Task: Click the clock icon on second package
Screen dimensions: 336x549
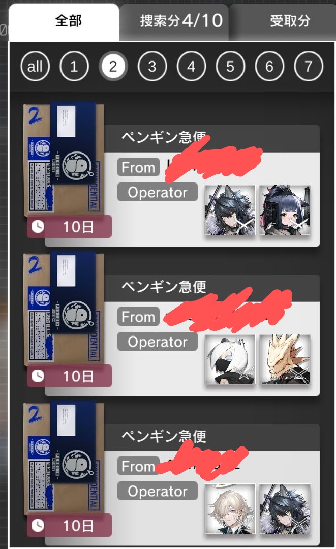Action: 38,376
